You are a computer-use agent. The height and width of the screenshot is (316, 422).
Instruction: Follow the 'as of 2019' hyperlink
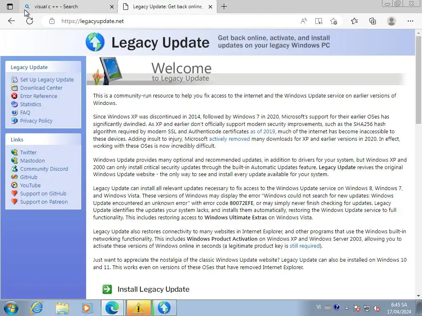click(x=263, y=131)
